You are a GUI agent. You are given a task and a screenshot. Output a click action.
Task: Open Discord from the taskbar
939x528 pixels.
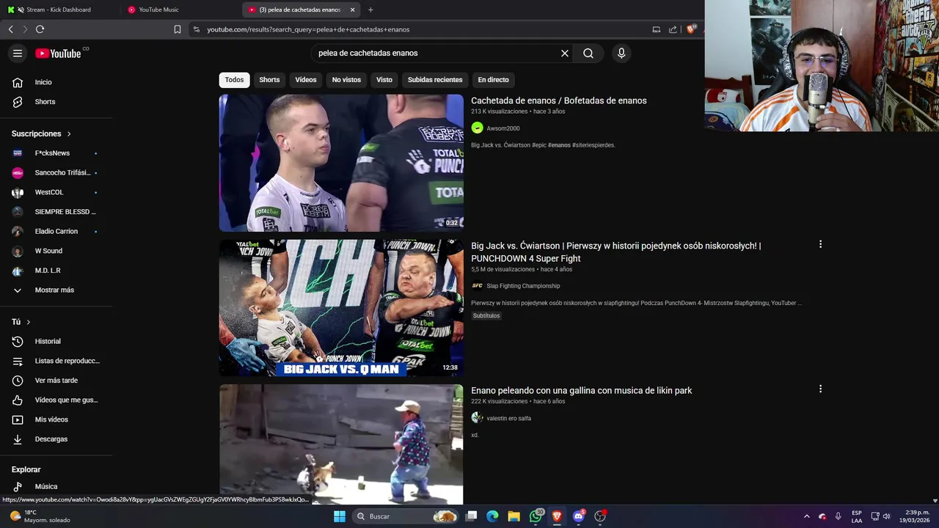click(579, 516)
